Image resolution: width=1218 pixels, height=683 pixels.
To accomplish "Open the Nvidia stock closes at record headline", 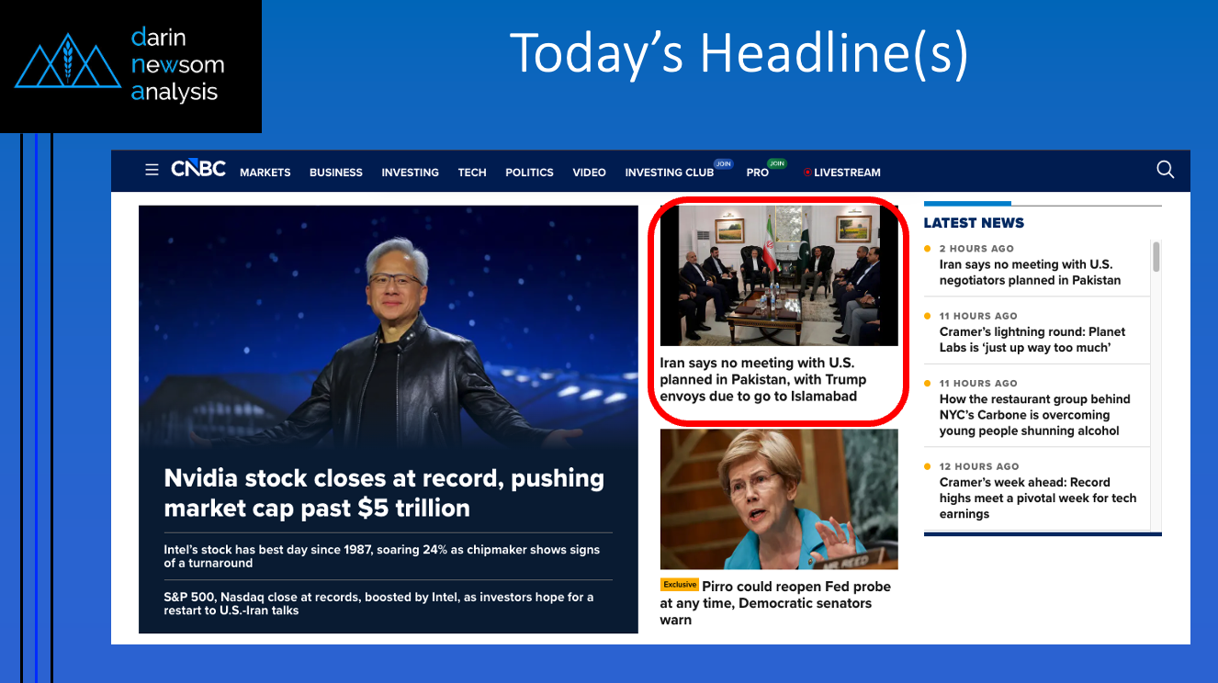I will click(384, 493).
